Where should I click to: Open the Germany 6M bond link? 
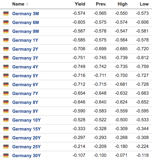click(26, 23)
